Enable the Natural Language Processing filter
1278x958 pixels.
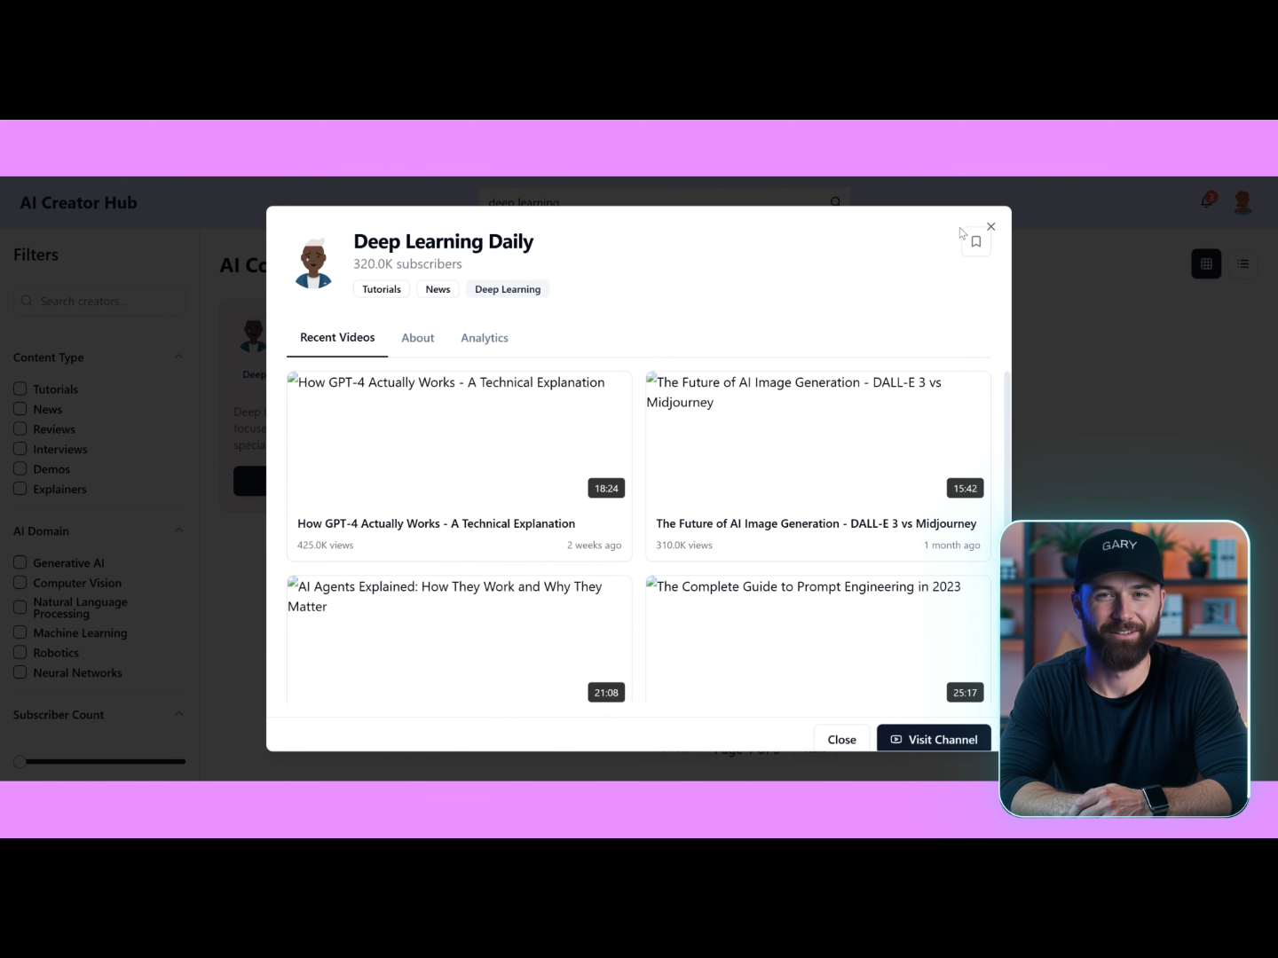20,608
